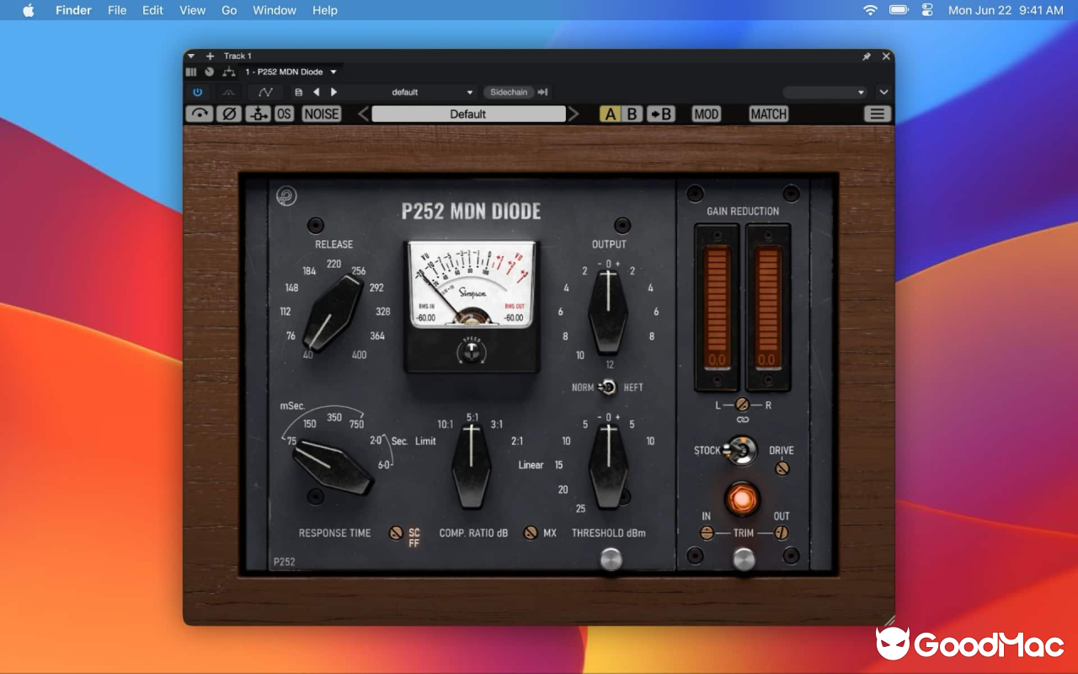Image resolution: width=1078 pixels, height=674 pixels.
Task: Expand the chevron at far right of host bar
Action: point(883,92)
